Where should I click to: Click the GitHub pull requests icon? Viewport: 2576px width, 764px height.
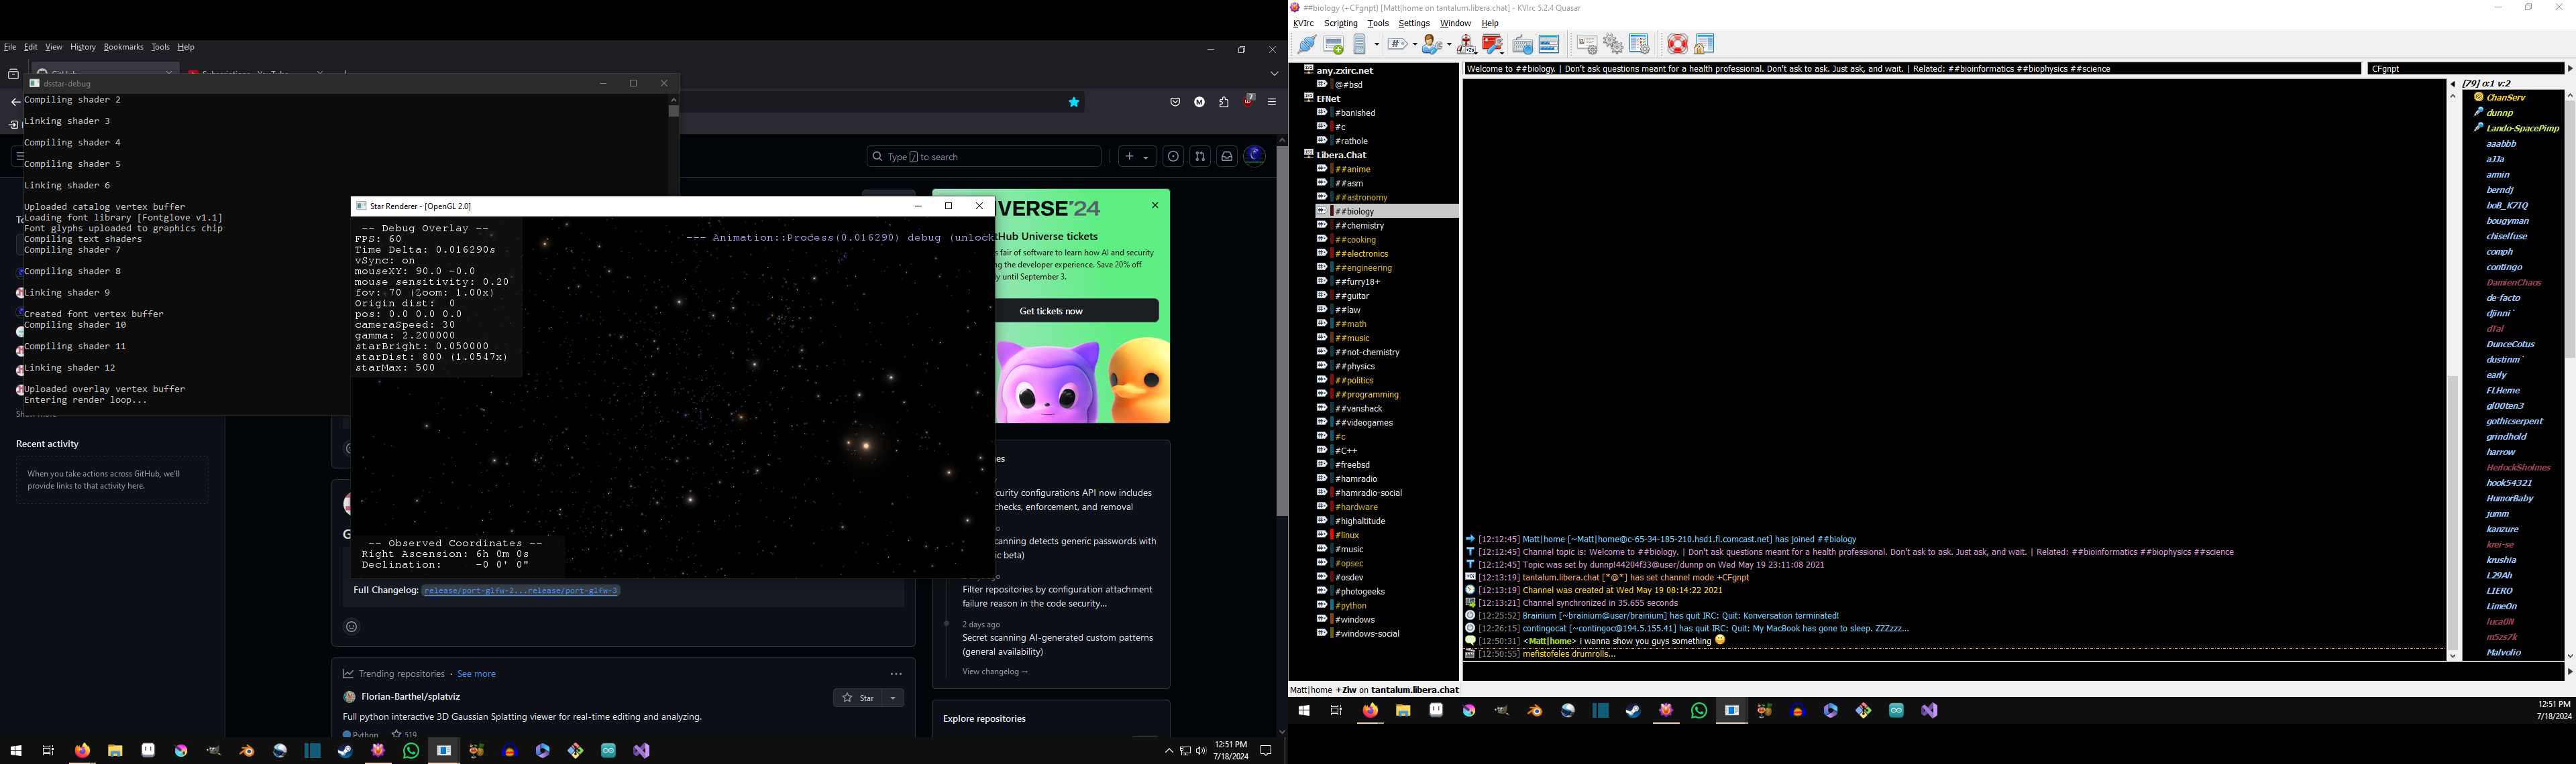click(1200, 157)
